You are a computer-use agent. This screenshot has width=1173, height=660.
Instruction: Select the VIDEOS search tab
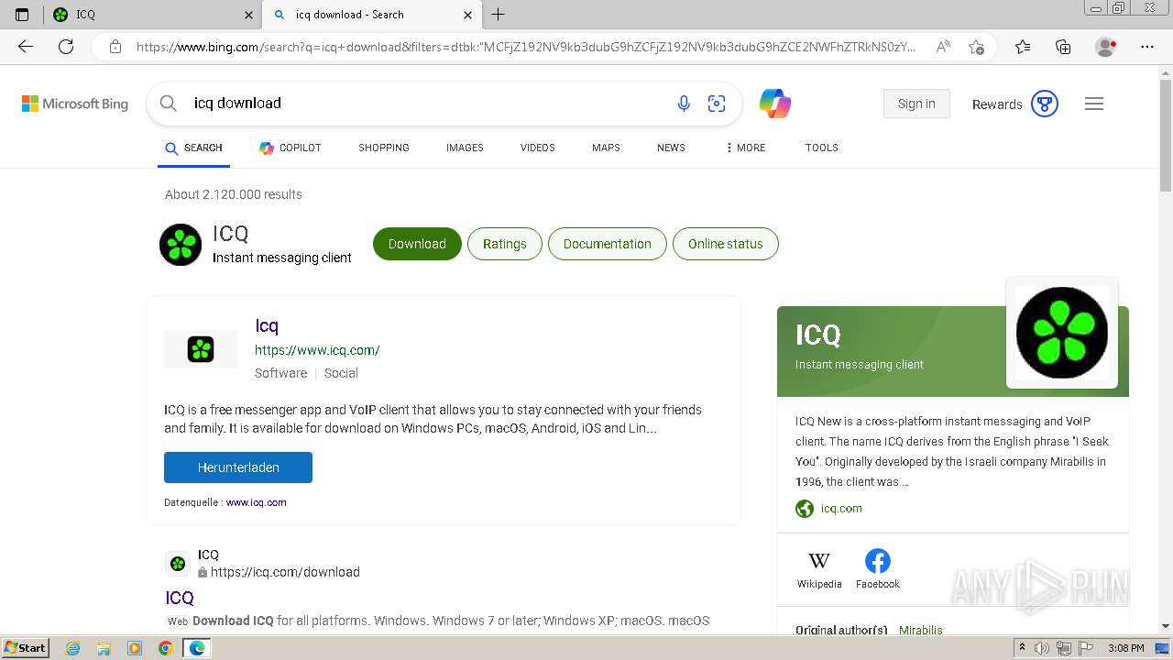(538, 148)
